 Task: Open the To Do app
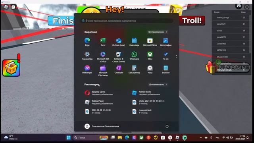click(165, 56)
